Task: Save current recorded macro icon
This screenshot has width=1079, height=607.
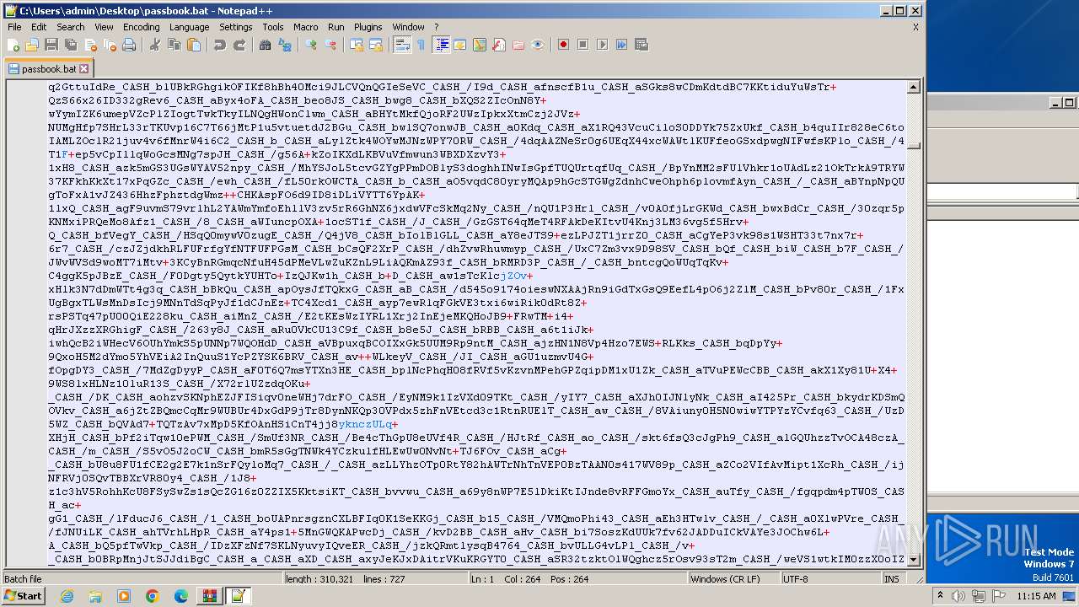Action: coord(641,45)
